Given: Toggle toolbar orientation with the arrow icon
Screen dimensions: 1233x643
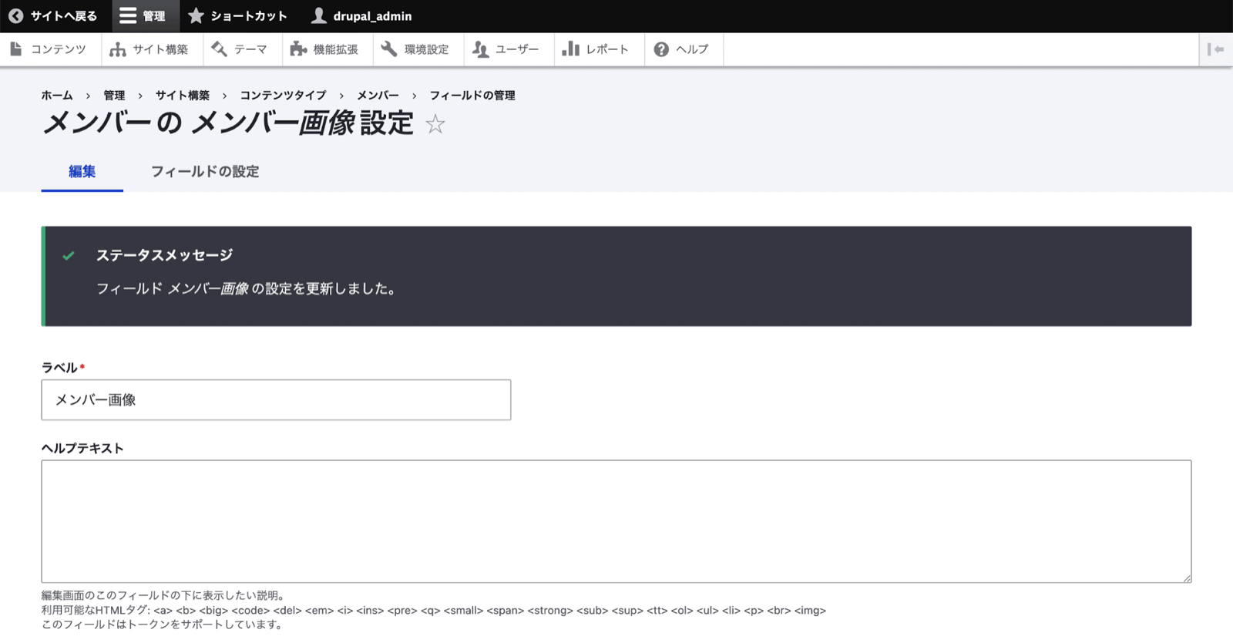Looking at the screenshot, I should coord(1216,49).
